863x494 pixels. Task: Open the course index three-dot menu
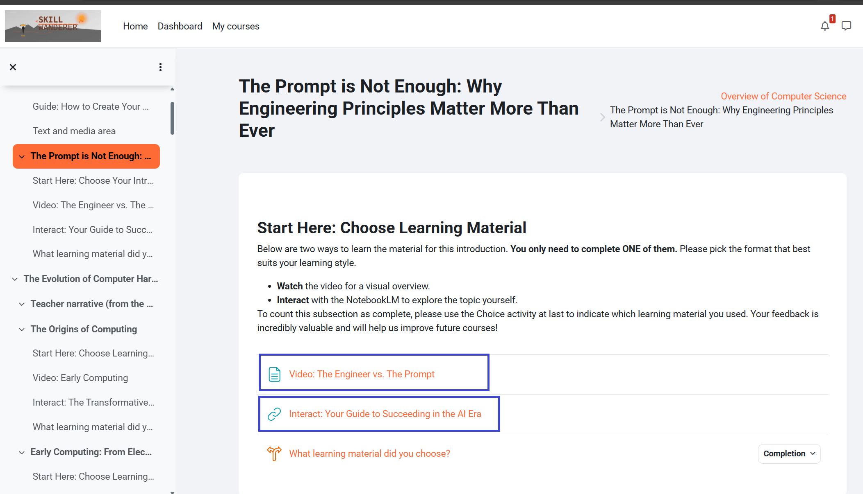[x=160, y=67]
